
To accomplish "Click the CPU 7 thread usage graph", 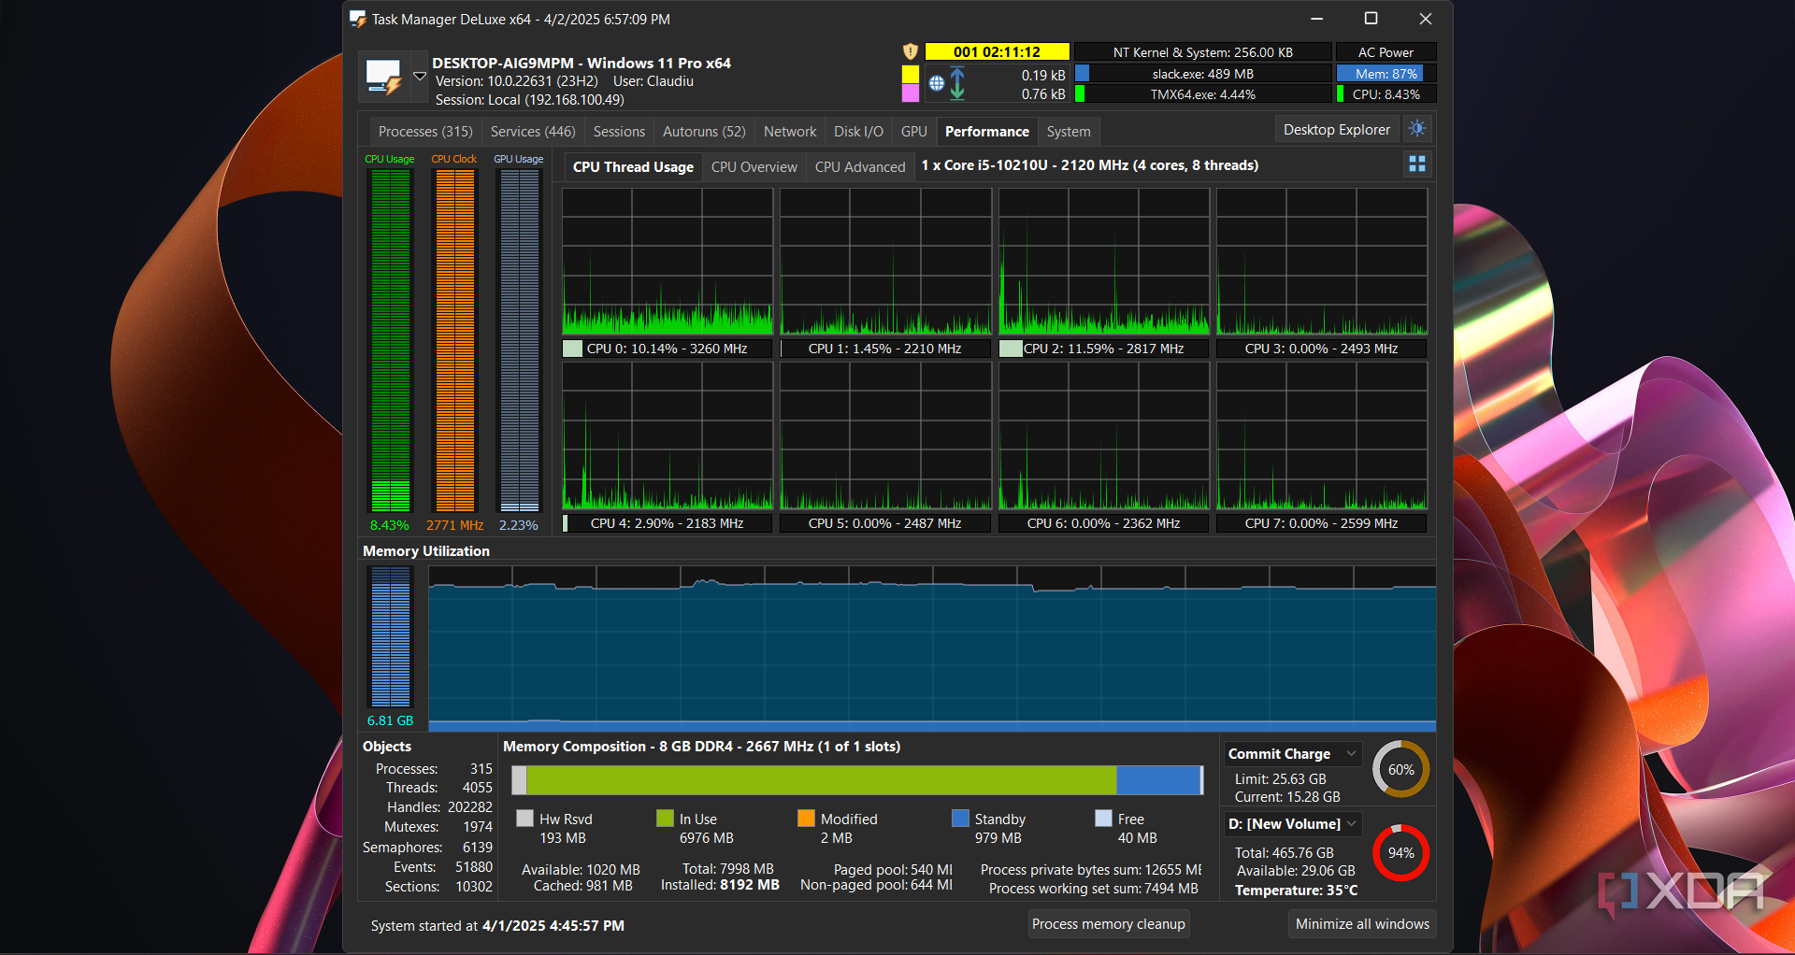I will coord(1322,436).
